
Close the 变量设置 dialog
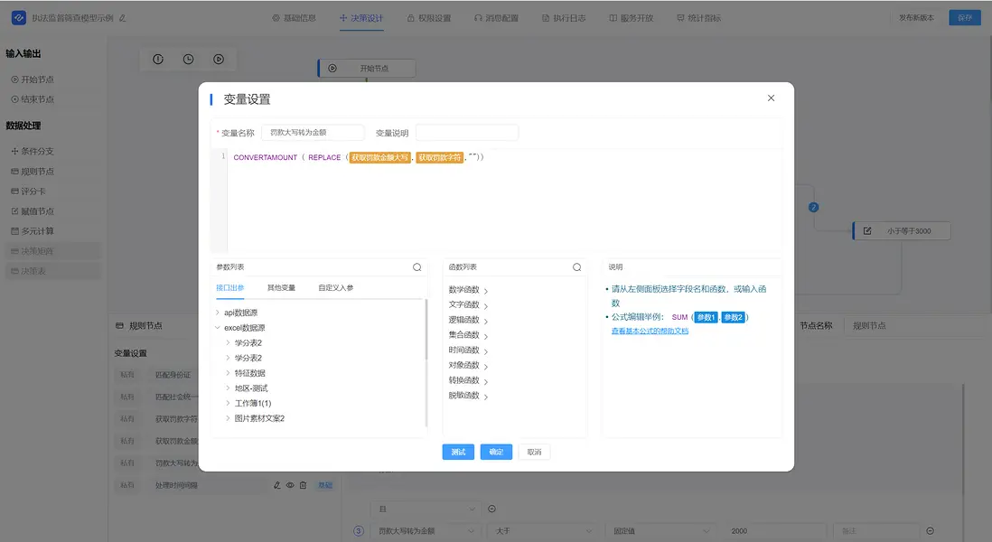tap(771, 98)
